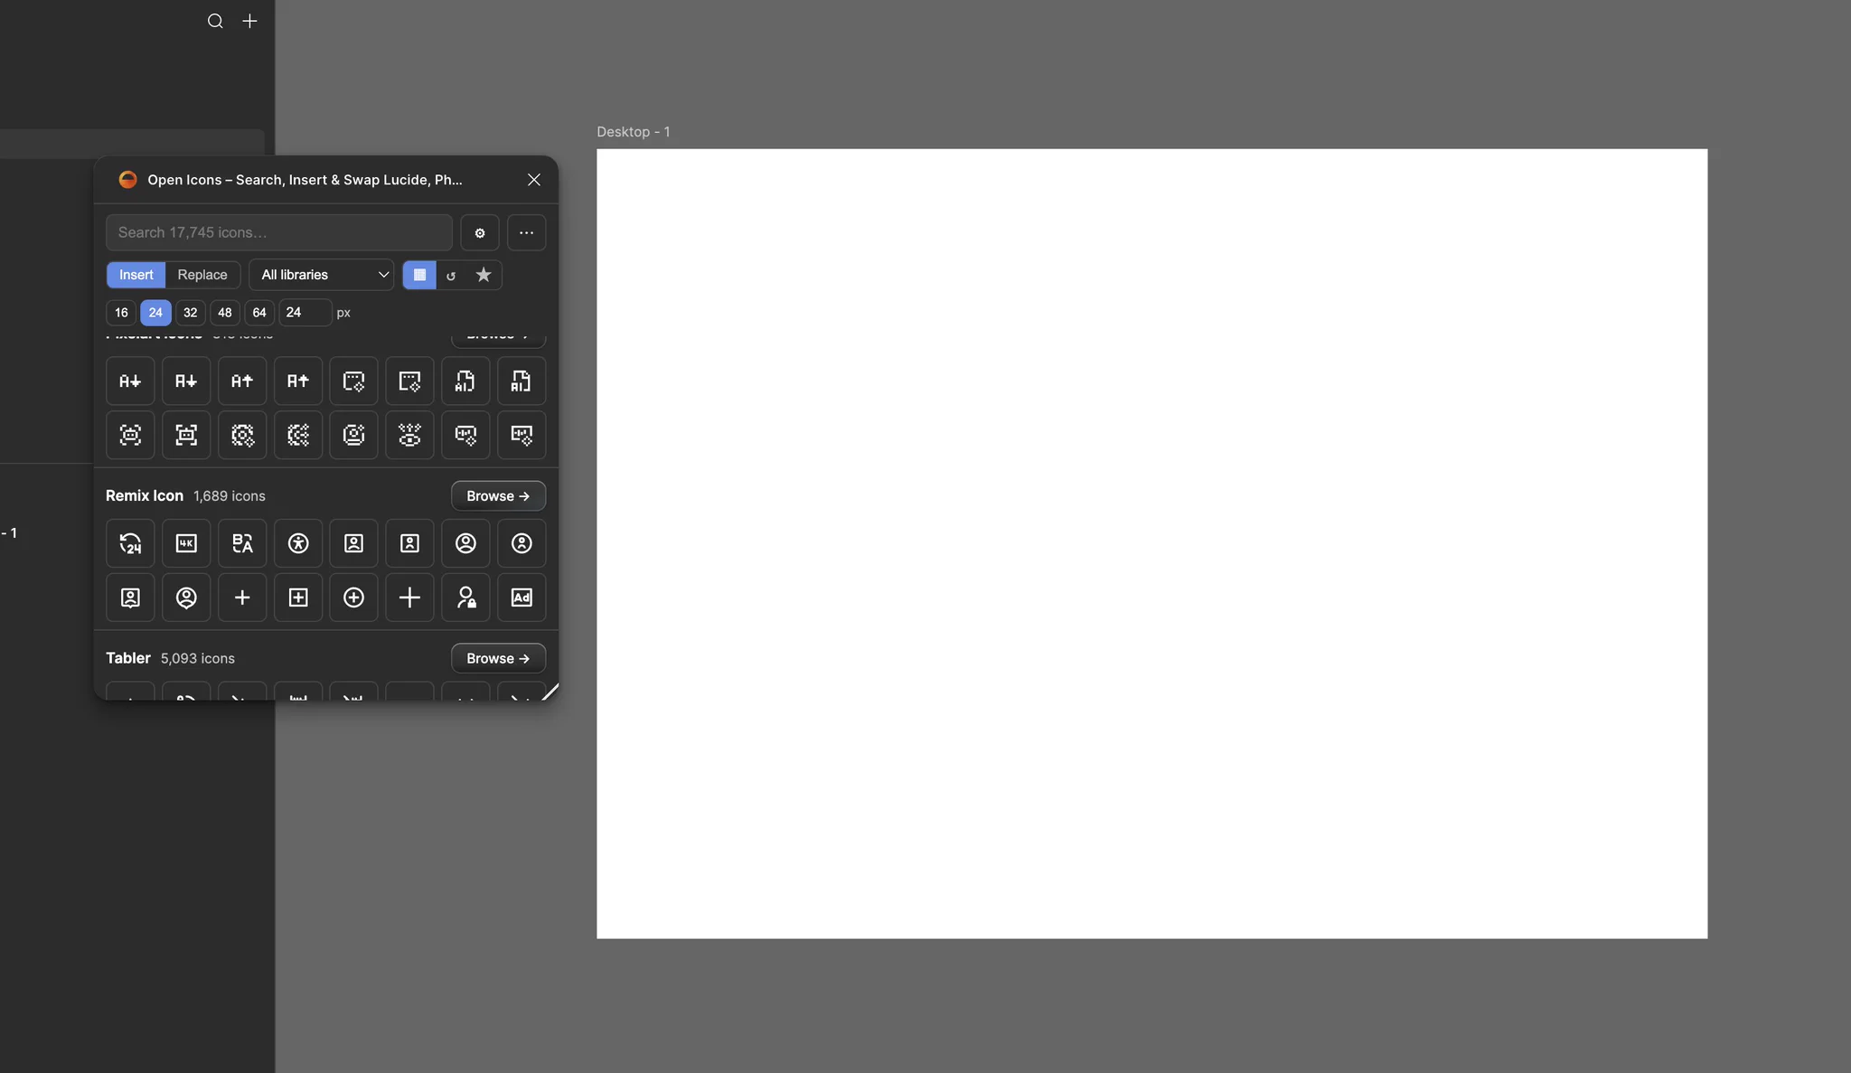1851x1073 pixels.
Task: Click the search icon in left sidebar
Action: pos(215,21)
